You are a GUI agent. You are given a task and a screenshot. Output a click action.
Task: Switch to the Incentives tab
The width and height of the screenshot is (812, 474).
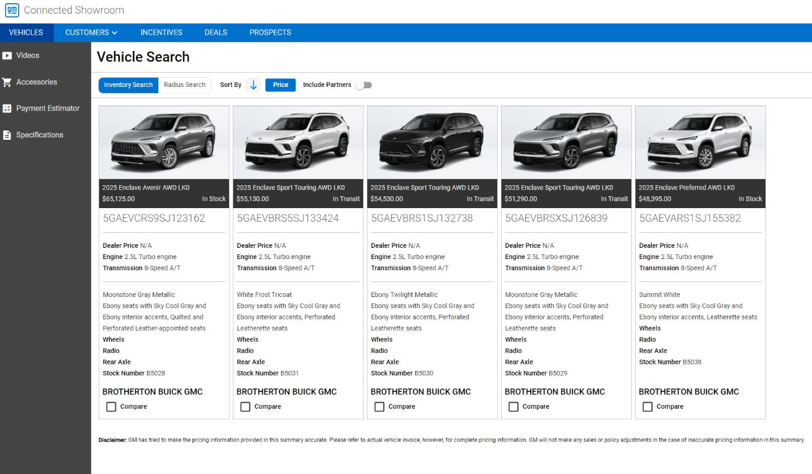pos(161,32)
